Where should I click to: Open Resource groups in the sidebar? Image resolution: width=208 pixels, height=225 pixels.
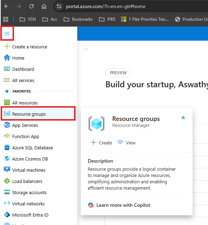point(38,114)
